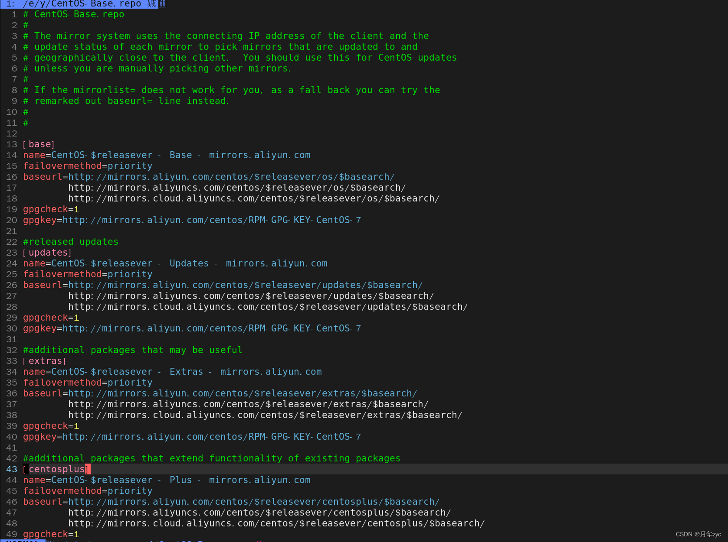The height and width of the screenshot is (542, 728).
Task: Click failovermethod=priority on line 15
Action: pos(88,166)
